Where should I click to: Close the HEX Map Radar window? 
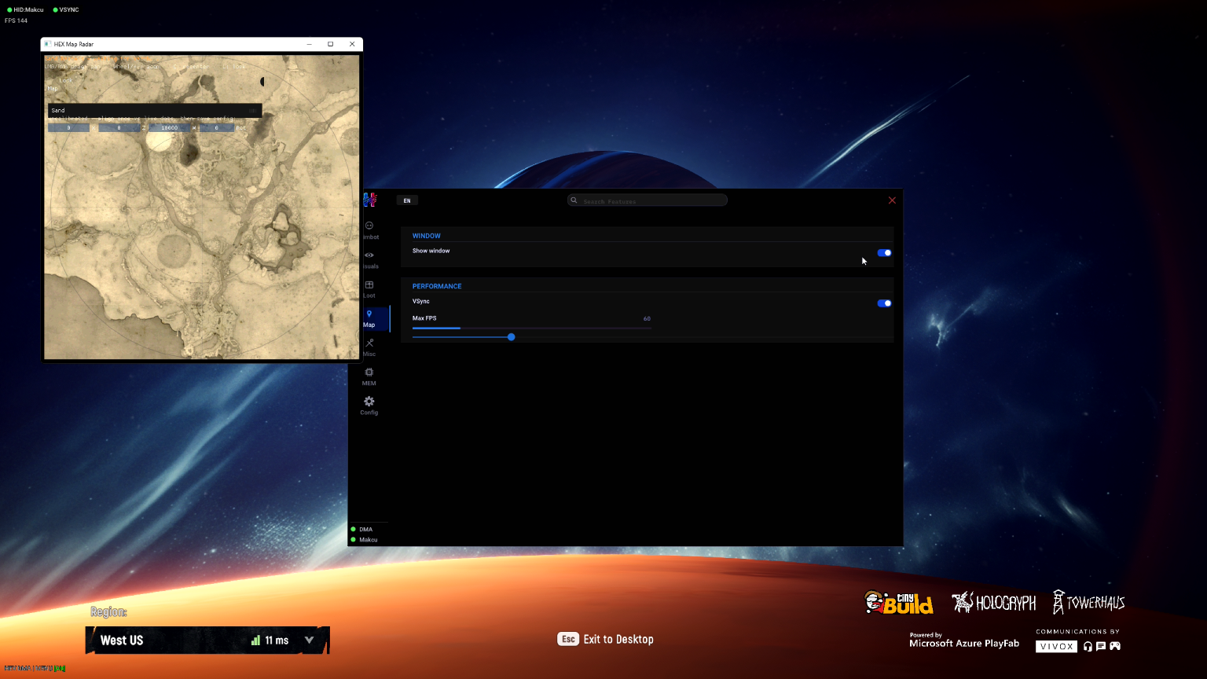(x=352, y=44)
